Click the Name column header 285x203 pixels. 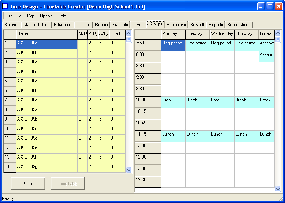pos(47,33)
